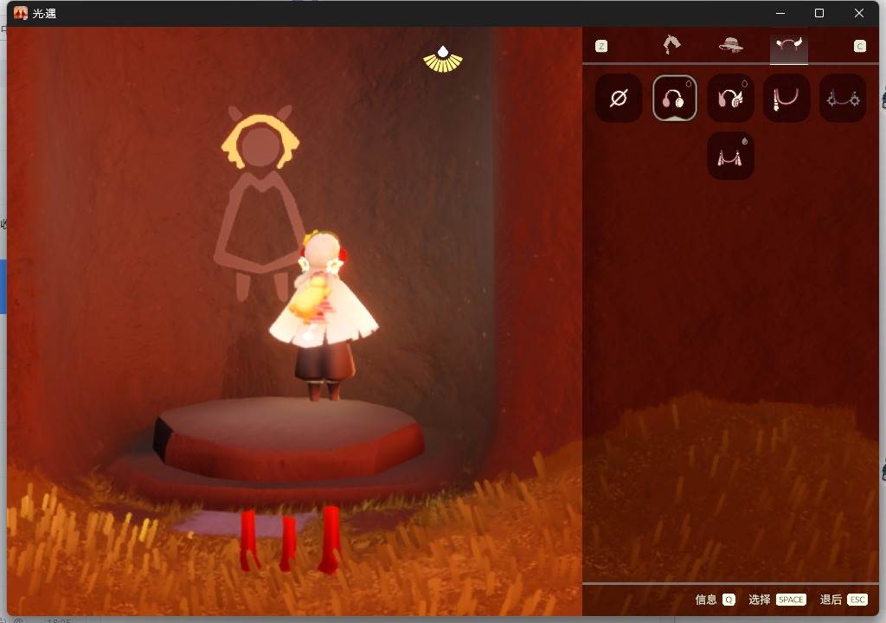886x623 pixels.
Task: Select the tassel necklace-style head accessory
Action: point(786,99)
